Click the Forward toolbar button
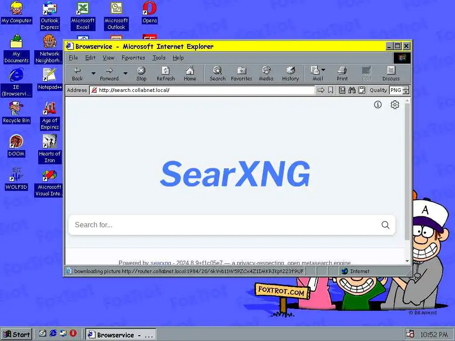The image size is (455, 341). pyautogui.click(x=109, y=74)
